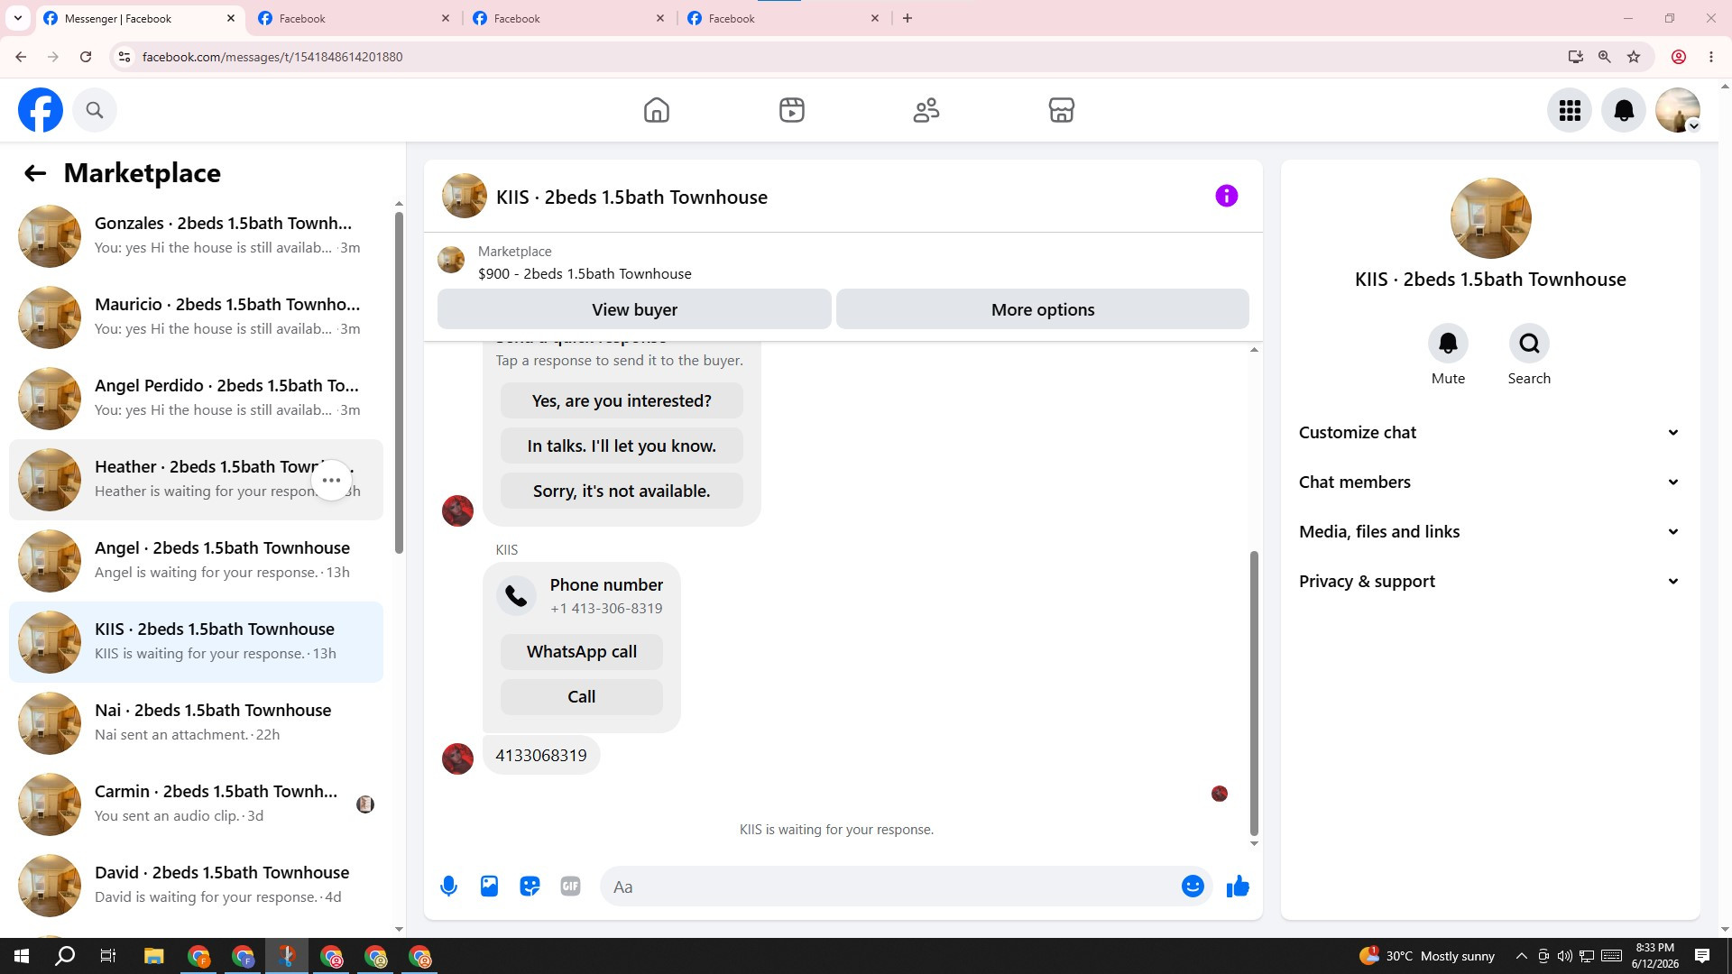Mute this conversation

click(x=1448, y=344)
